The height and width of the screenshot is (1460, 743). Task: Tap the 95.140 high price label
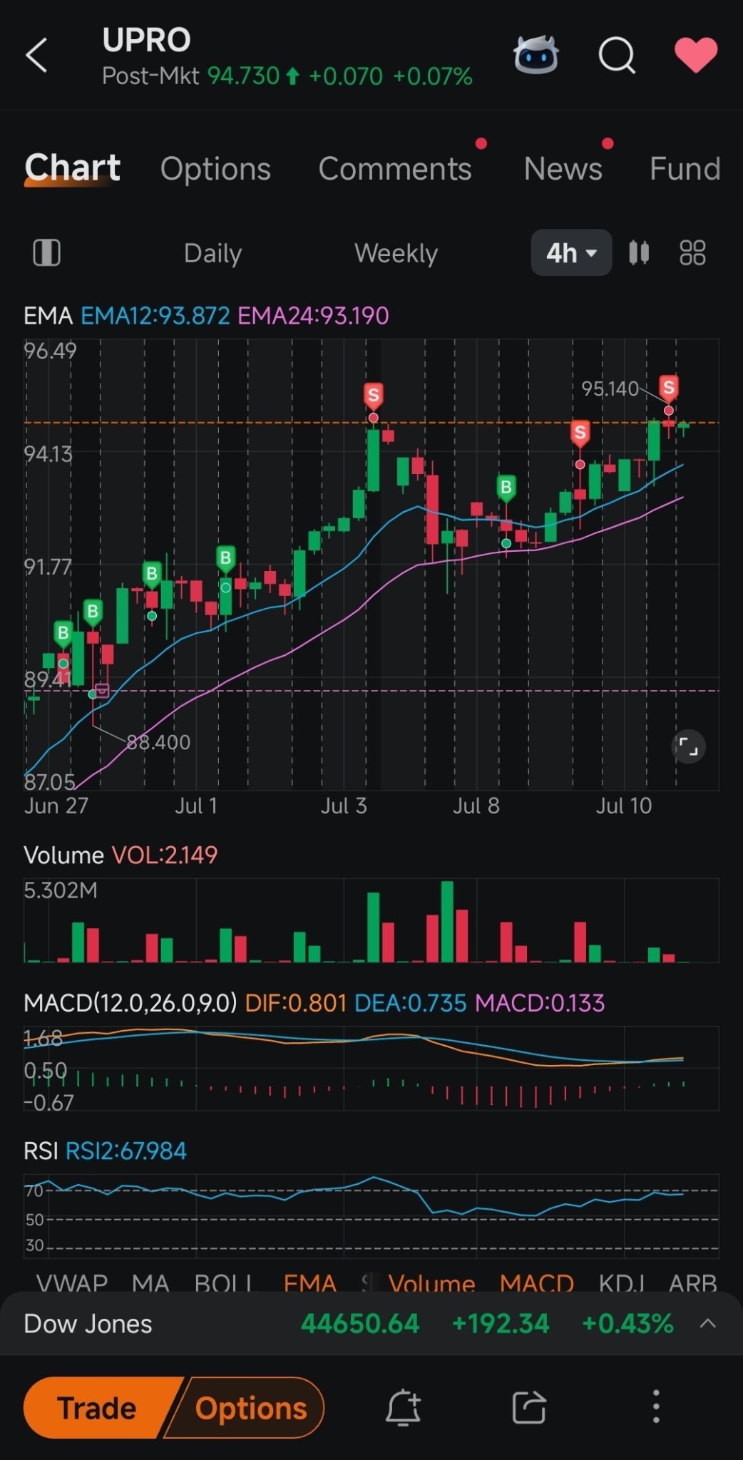click(610, 389)
